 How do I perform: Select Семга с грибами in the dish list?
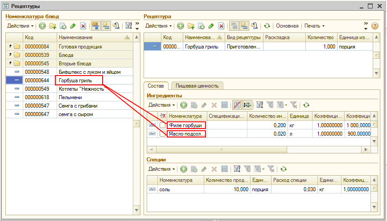(78, 106)
